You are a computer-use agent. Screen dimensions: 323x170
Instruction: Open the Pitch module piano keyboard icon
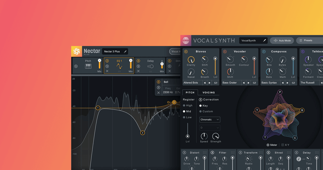tap(88, 66)
